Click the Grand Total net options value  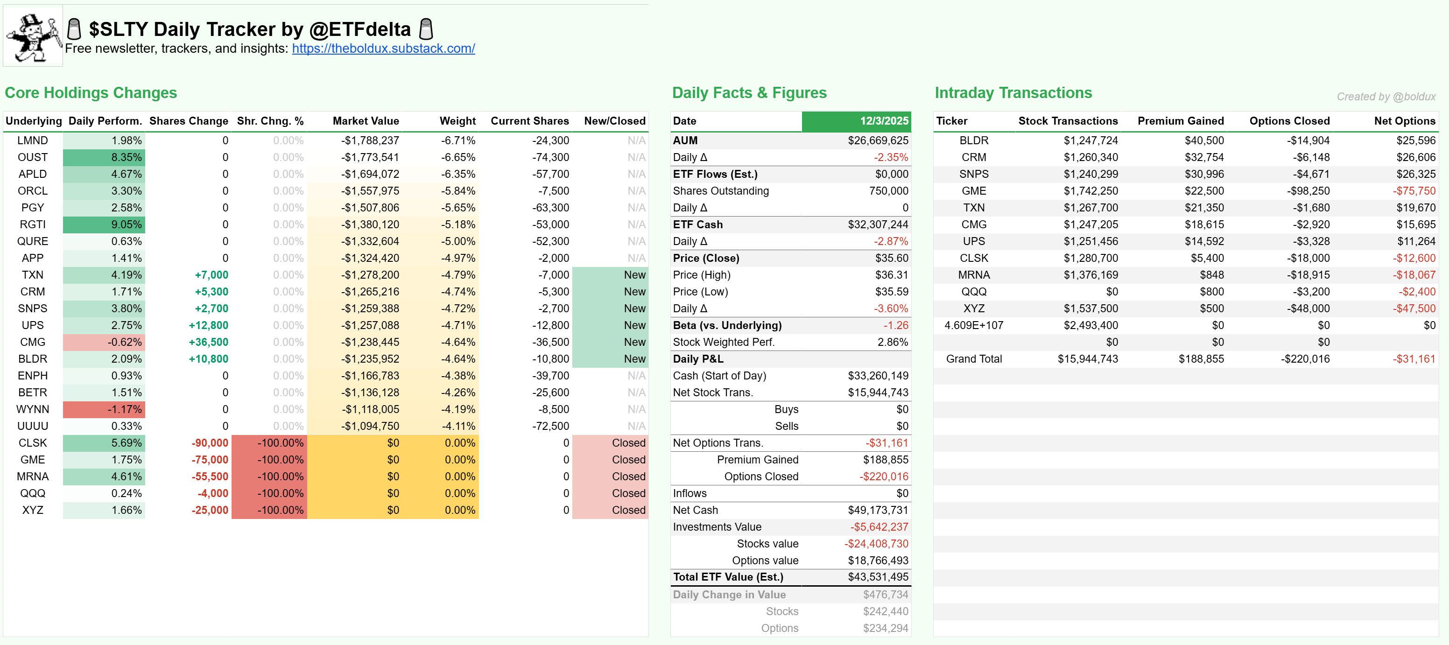click(1414, 359)
